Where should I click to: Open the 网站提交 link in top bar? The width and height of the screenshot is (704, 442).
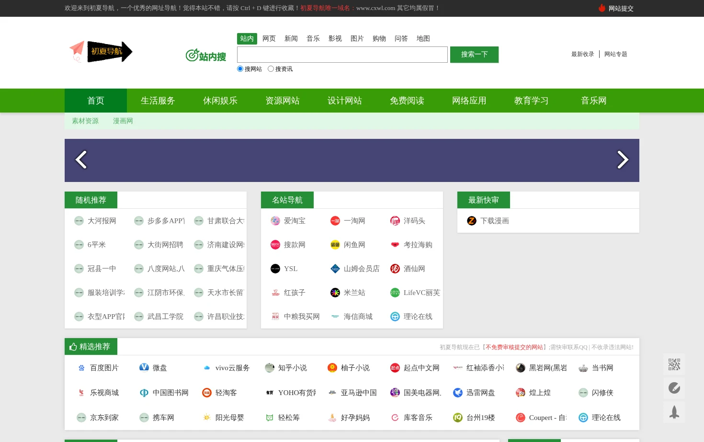tap(621, 8)
